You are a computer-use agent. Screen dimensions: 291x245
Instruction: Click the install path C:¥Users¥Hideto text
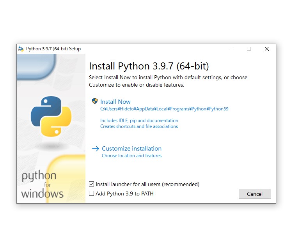click(x=164, y=109)
